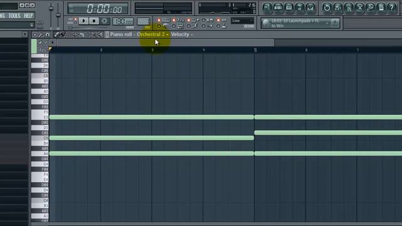Open the HELP menu
Screen dimensions: 402x226
tap(28, 16)
